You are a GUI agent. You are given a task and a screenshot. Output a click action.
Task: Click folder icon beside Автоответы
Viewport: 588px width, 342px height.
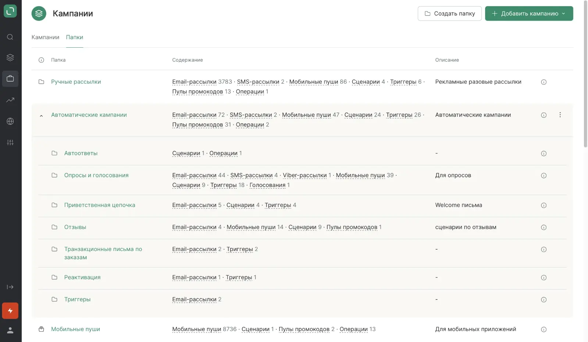pos(54,153)
